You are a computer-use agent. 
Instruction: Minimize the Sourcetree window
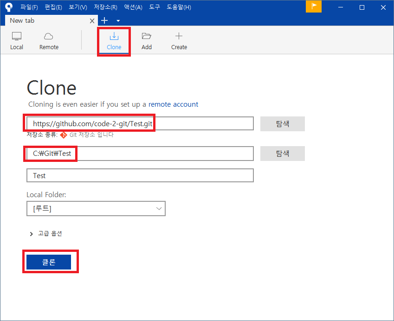(x=341, y=7)
